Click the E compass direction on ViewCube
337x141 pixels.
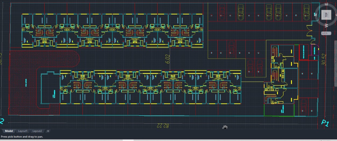(327, 4)
